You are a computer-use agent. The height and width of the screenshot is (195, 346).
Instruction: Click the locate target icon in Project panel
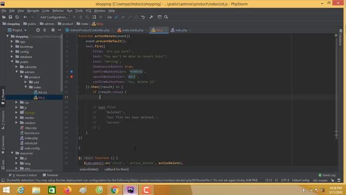click(38, 30)
